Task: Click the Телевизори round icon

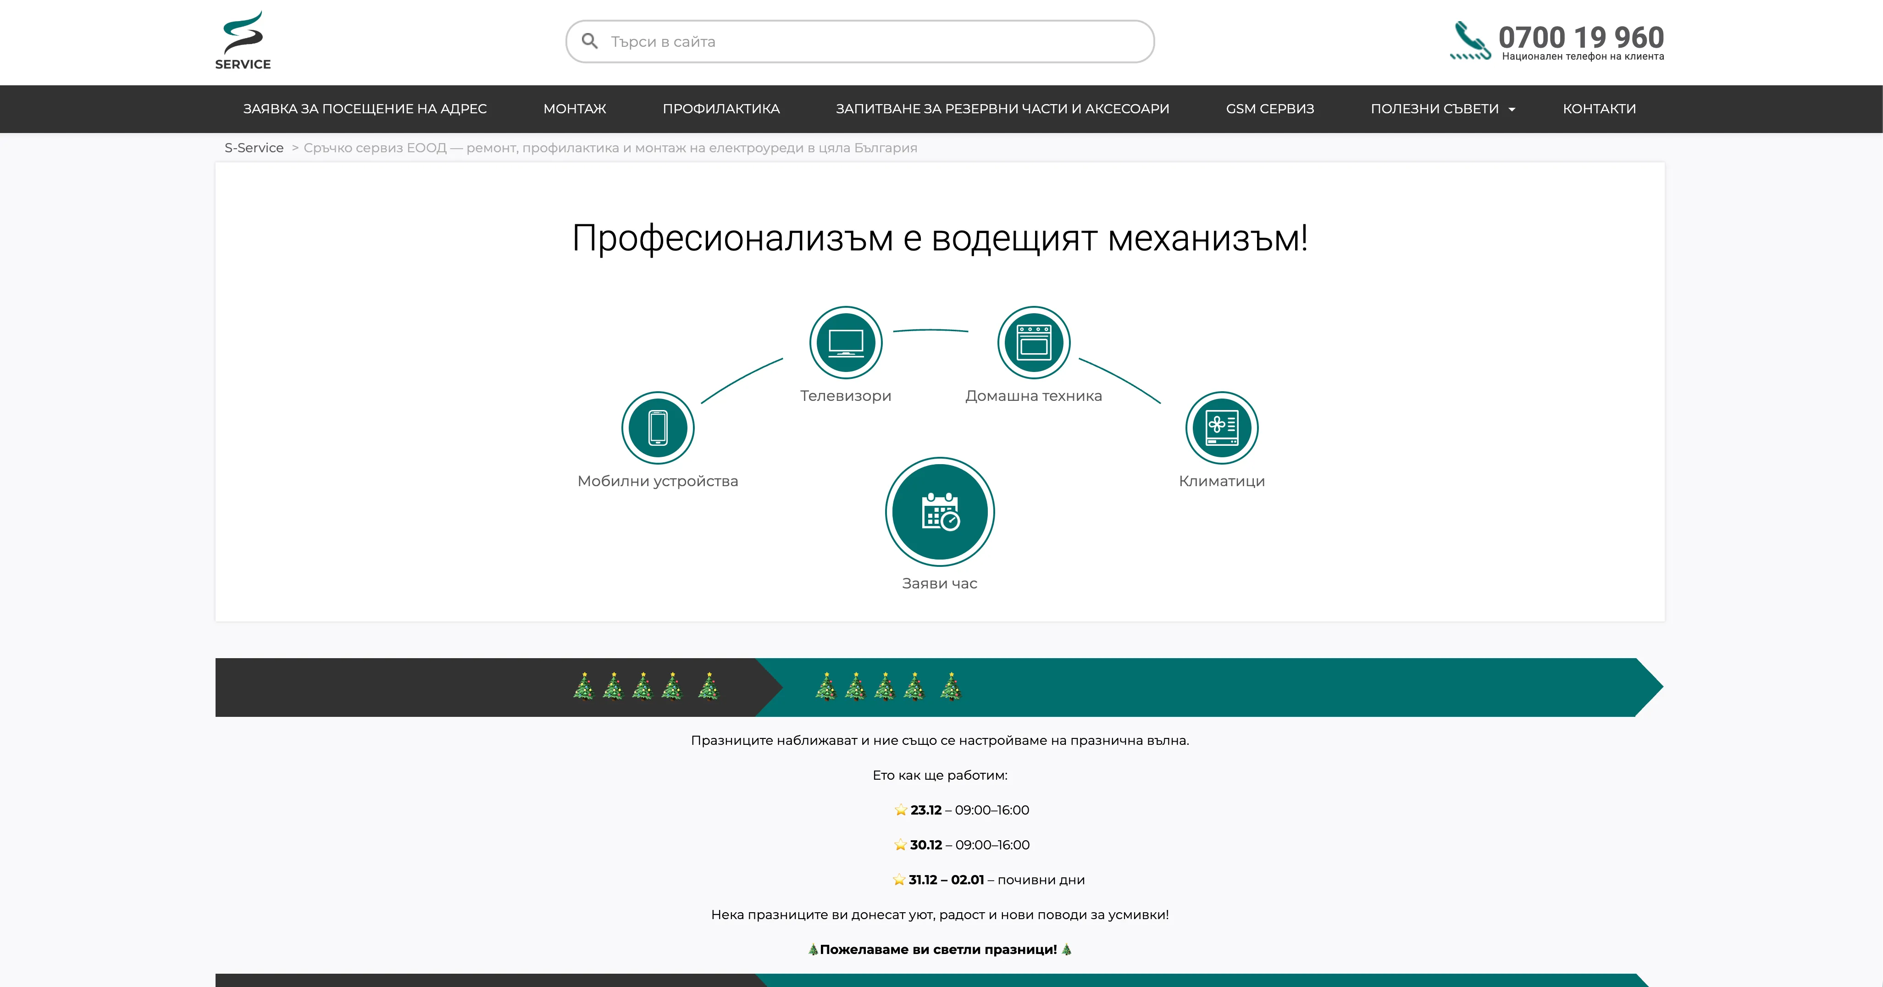Action: pyautogui.click(x=845, y=342)
